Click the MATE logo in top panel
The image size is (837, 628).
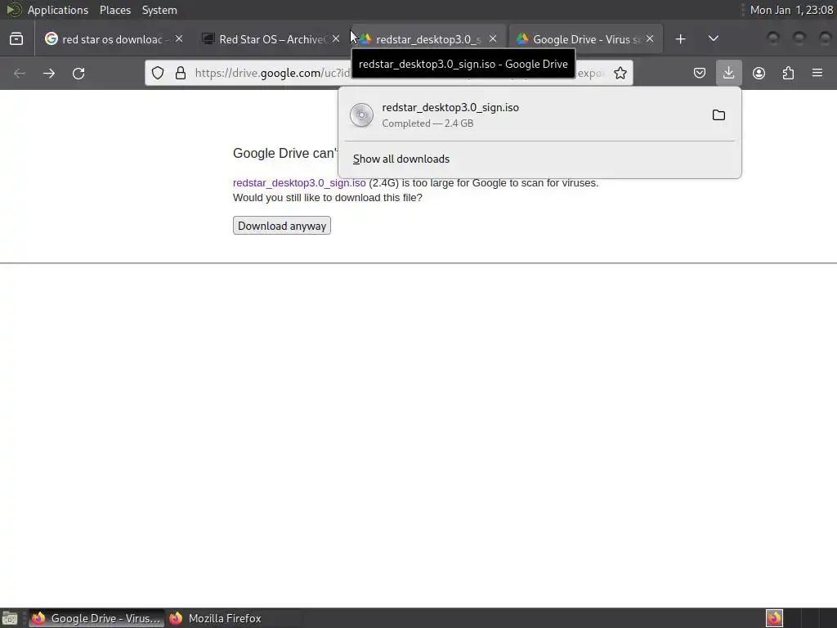[13, 10]
